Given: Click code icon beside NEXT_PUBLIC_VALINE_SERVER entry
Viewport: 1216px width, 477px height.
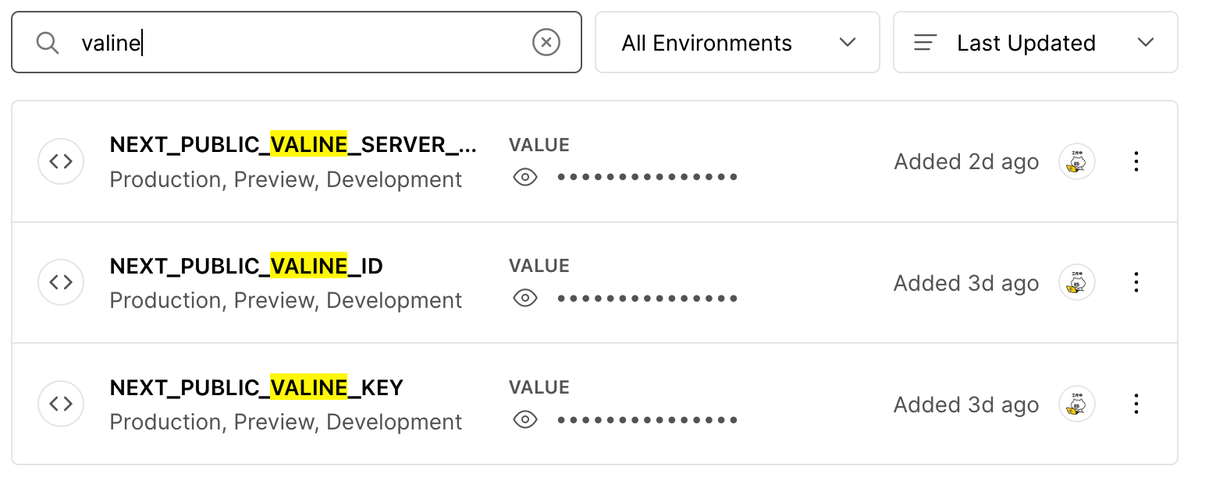Looking at the screenshot, I should (x=61, y=161).
